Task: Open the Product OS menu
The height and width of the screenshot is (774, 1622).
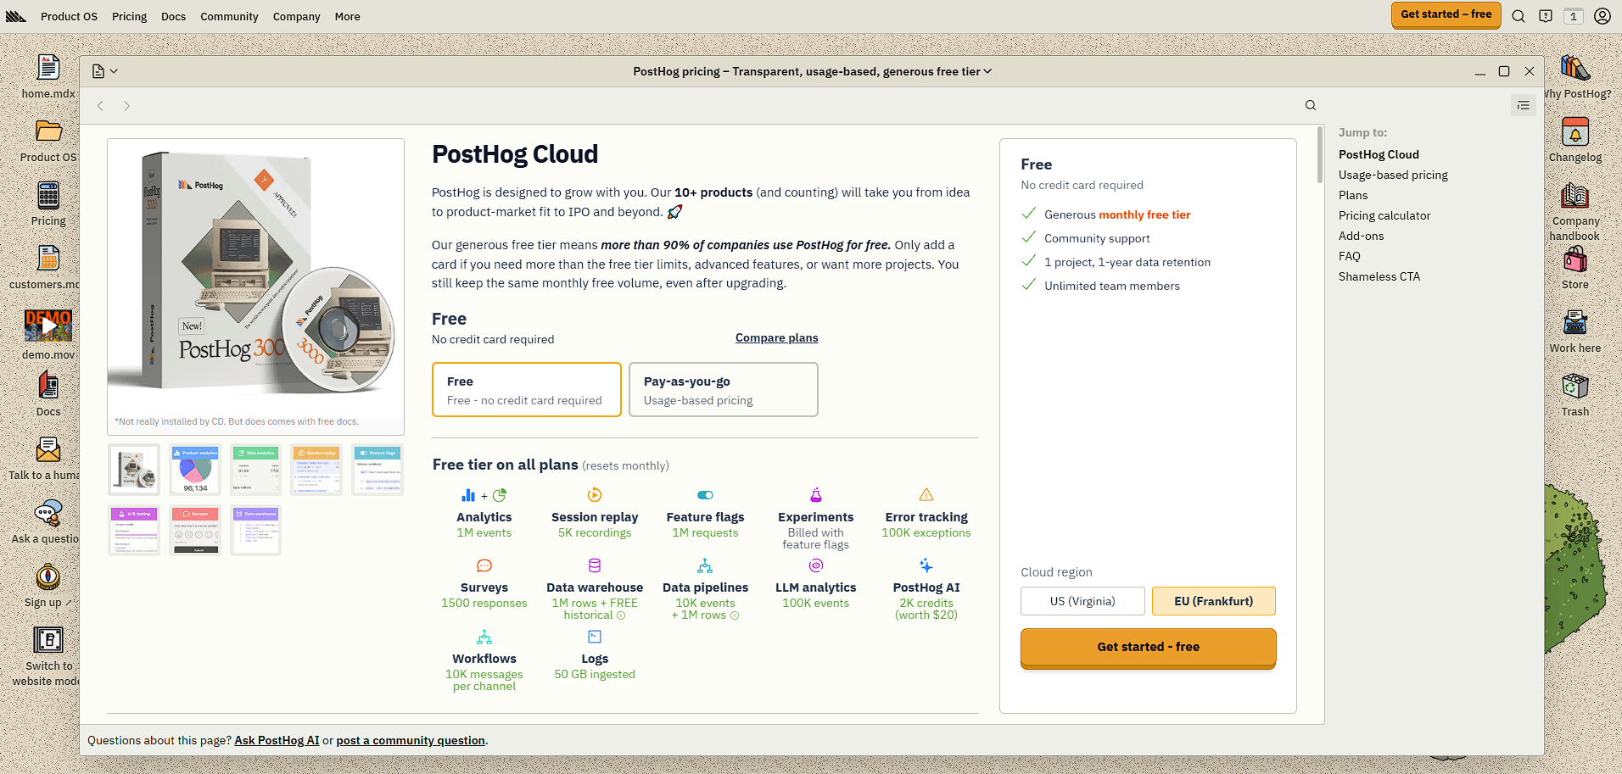Action: (x=69, y=16)
